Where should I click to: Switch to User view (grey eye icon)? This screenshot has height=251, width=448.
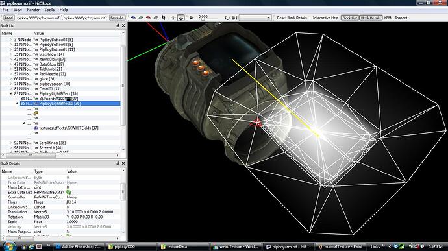tap(156, 18)
